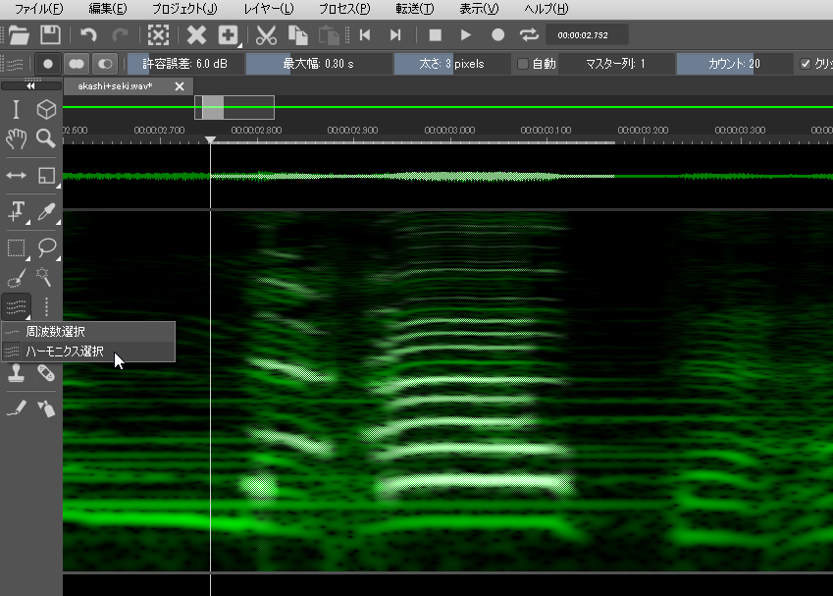Collapse the tools panel with double arrows
This screenshot has height=596, width=833.
coord(30,85)
